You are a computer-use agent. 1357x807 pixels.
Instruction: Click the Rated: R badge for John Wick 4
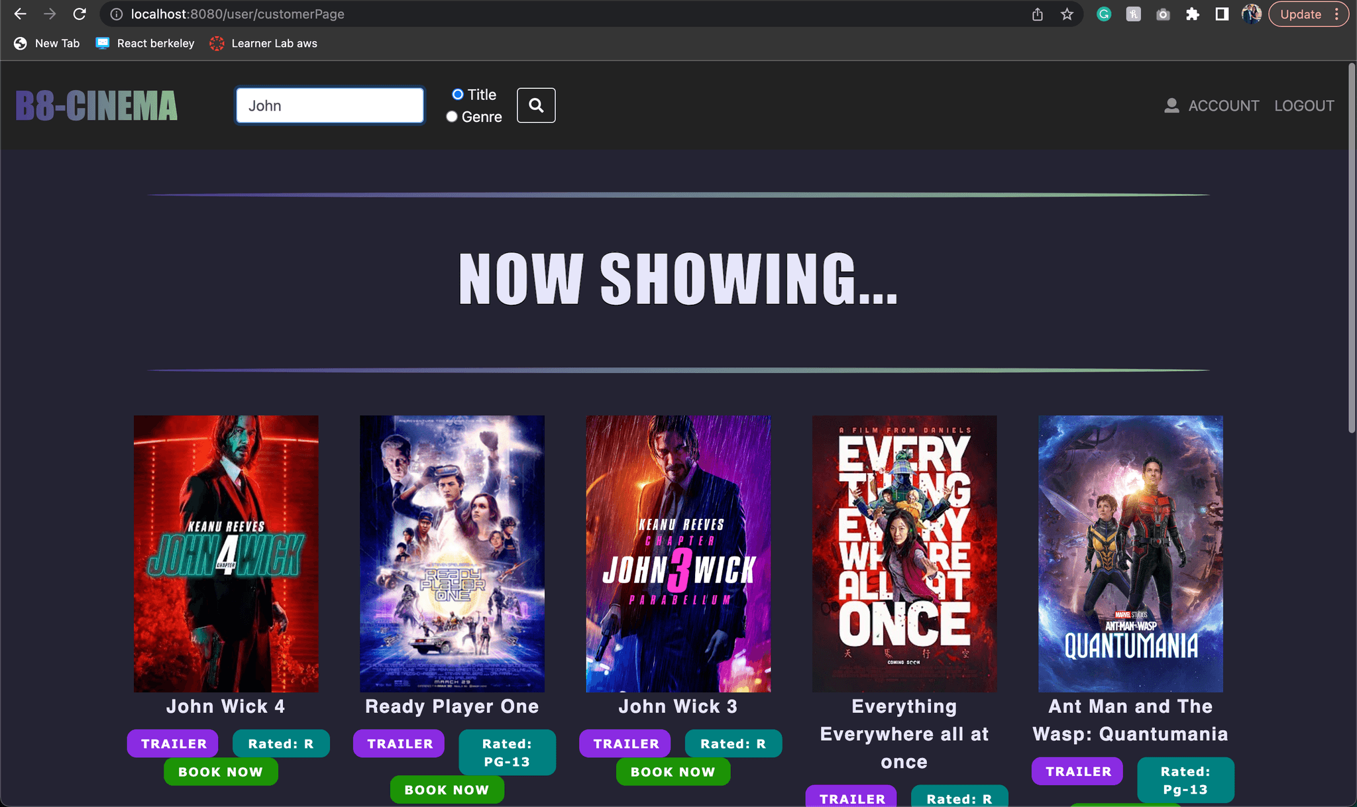tap(281, 743)
